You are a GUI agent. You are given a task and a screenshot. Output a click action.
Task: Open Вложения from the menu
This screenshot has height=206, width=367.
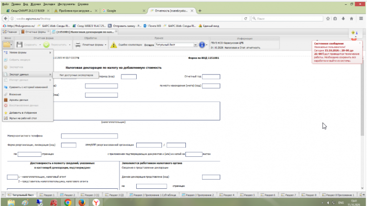tap(28, 94)
